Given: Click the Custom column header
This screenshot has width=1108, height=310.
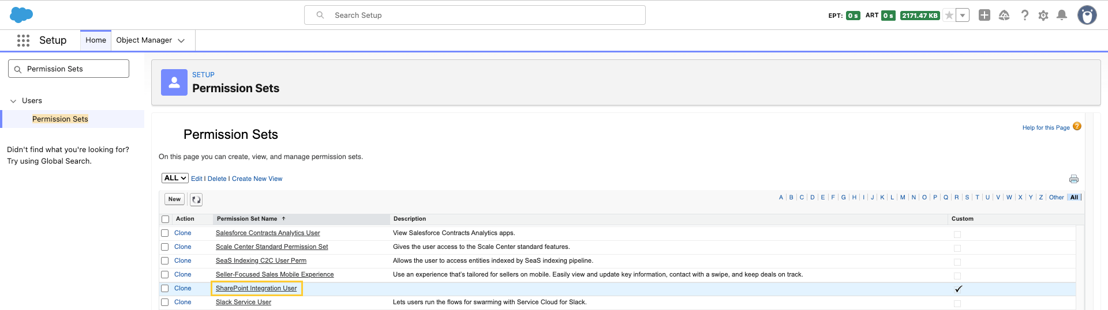Looking at the screenshot, I should [x=963, y=219].
